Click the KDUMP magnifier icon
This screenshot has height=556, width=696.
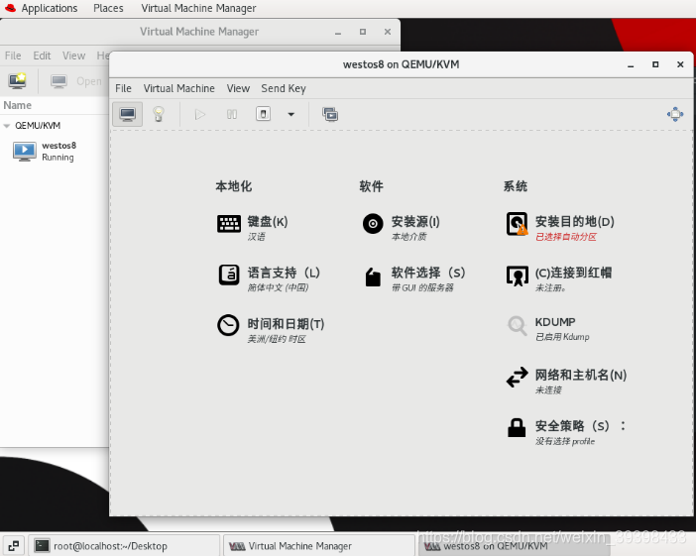coord(518,326)
